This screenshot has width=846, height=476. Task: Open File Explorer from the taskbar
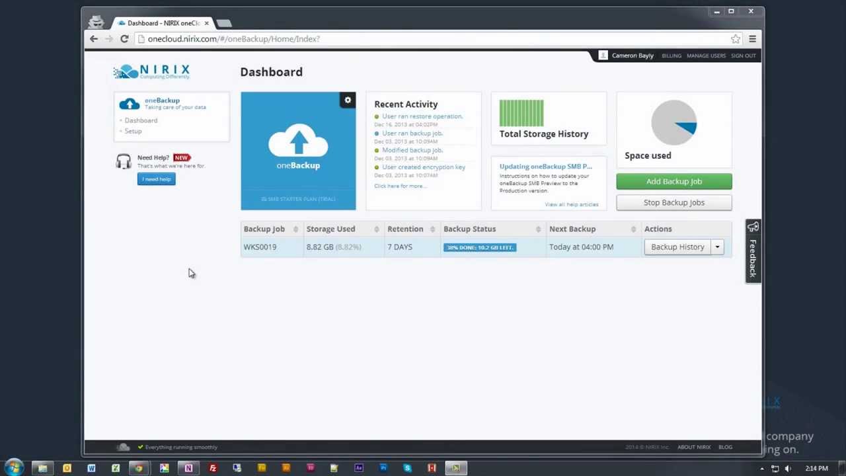(42, 468)
